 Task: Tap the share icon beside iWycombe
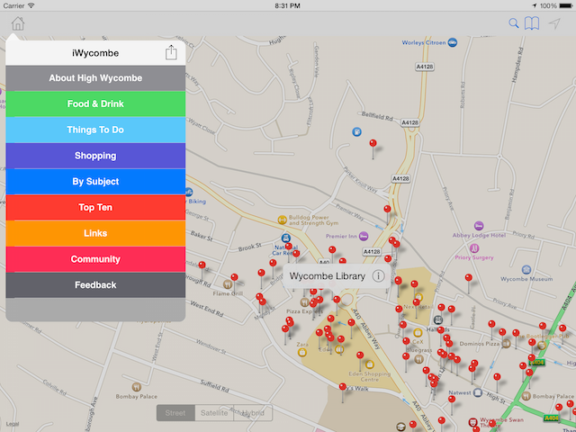171,52
